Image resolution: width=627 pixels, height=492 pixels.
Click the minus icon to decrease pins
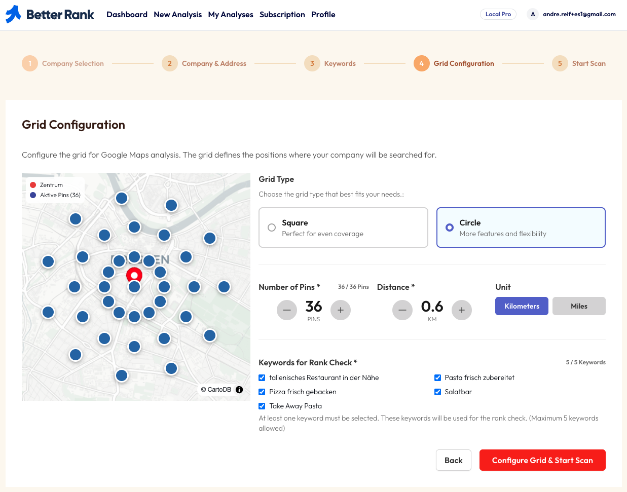click(x=287, y=310)
